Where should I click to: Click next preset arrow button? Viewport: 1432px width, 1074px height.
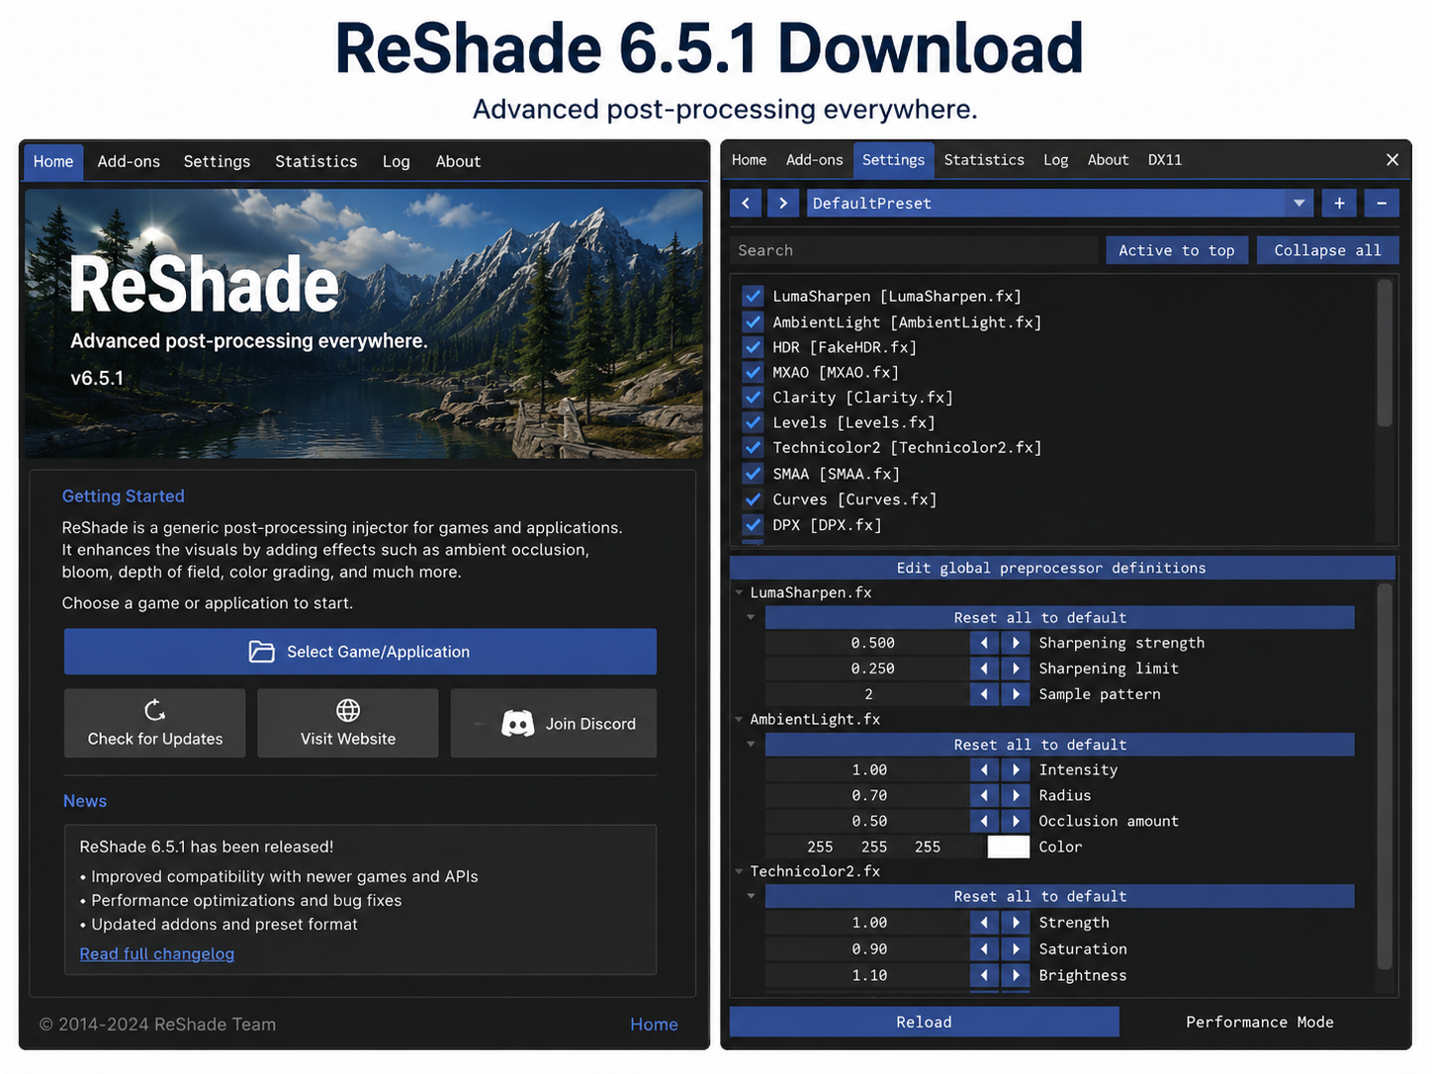coord(783,203)
